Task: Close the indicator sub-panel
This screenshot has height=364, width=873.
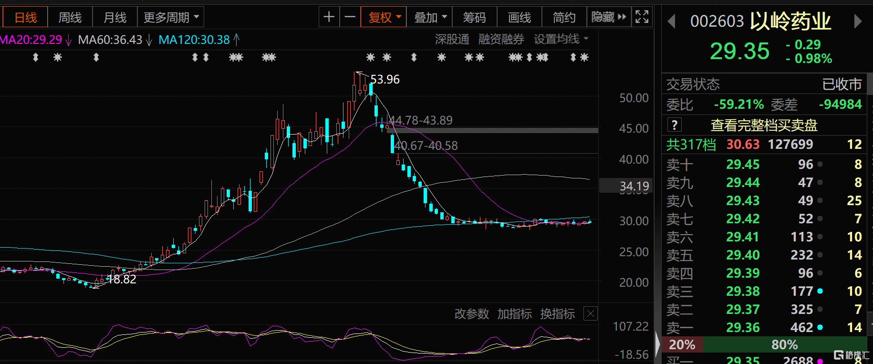Action: [x=591, y=313]
